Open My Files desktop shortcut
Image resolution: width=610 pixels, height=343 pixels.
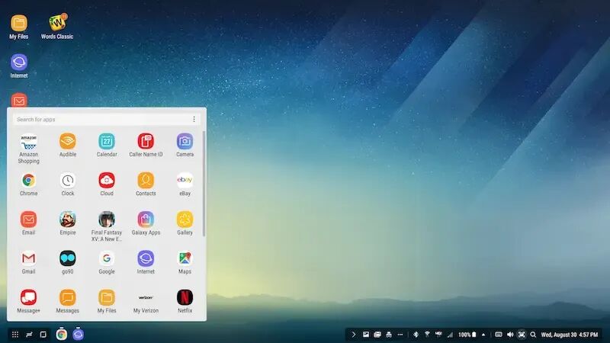pyautogui.click(x=18, y=27)
